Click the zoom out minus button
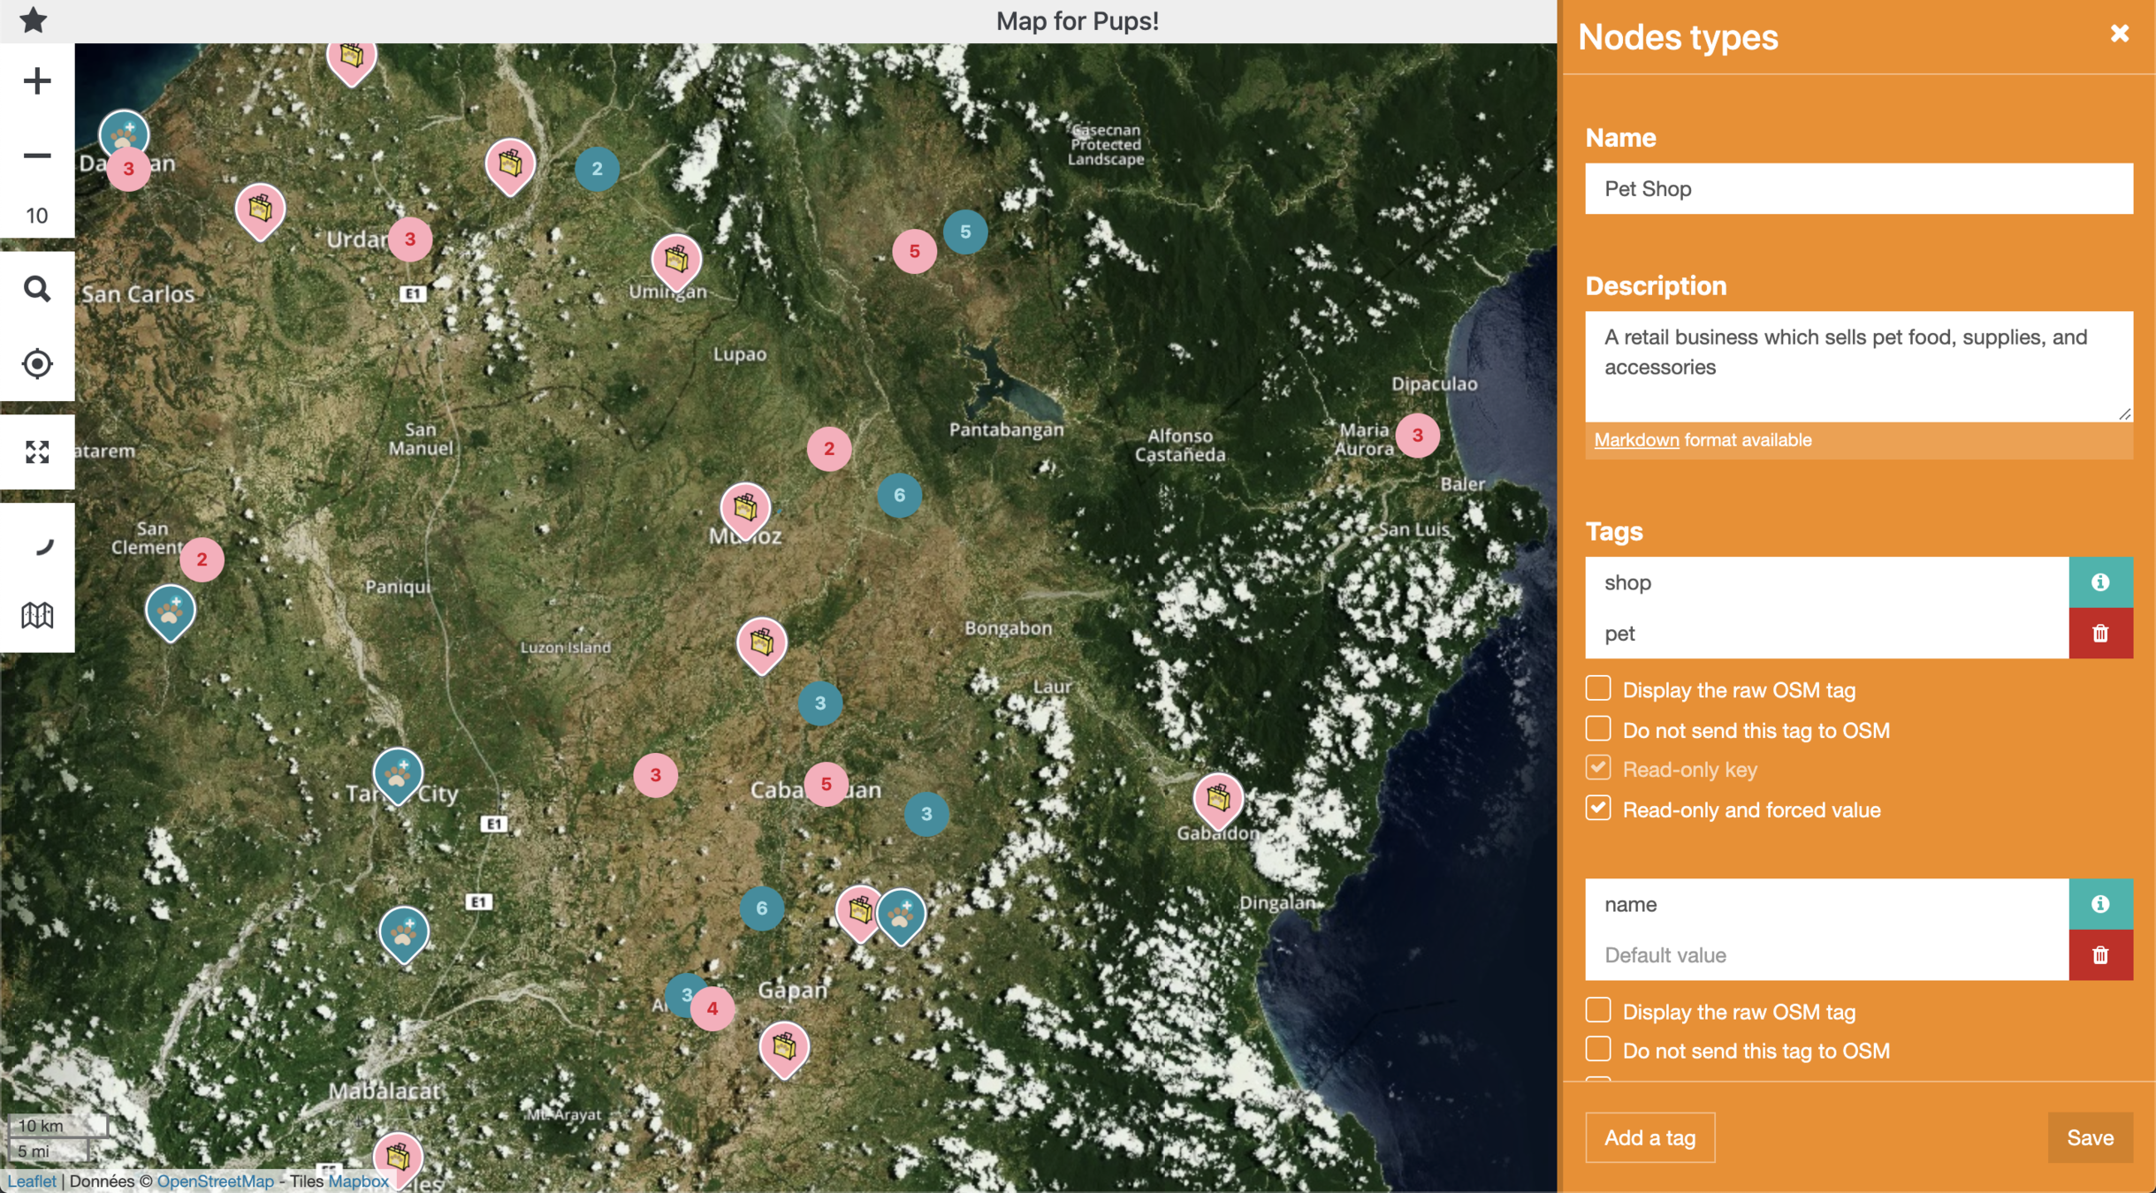Image resolution: width=2156 pixels, height=1193 pixels. click(x=37, y=156)
